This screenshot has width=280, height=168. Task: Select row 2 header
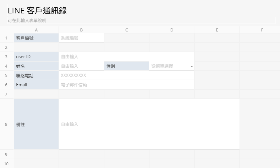7,48
